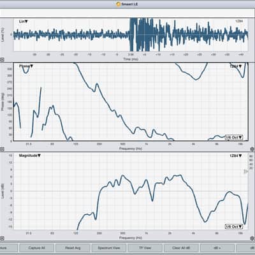The width and height of the screenshot is (255, 255).
Task: Open the Lin scale dropdown in impulse plot
Action: (24, 22)
